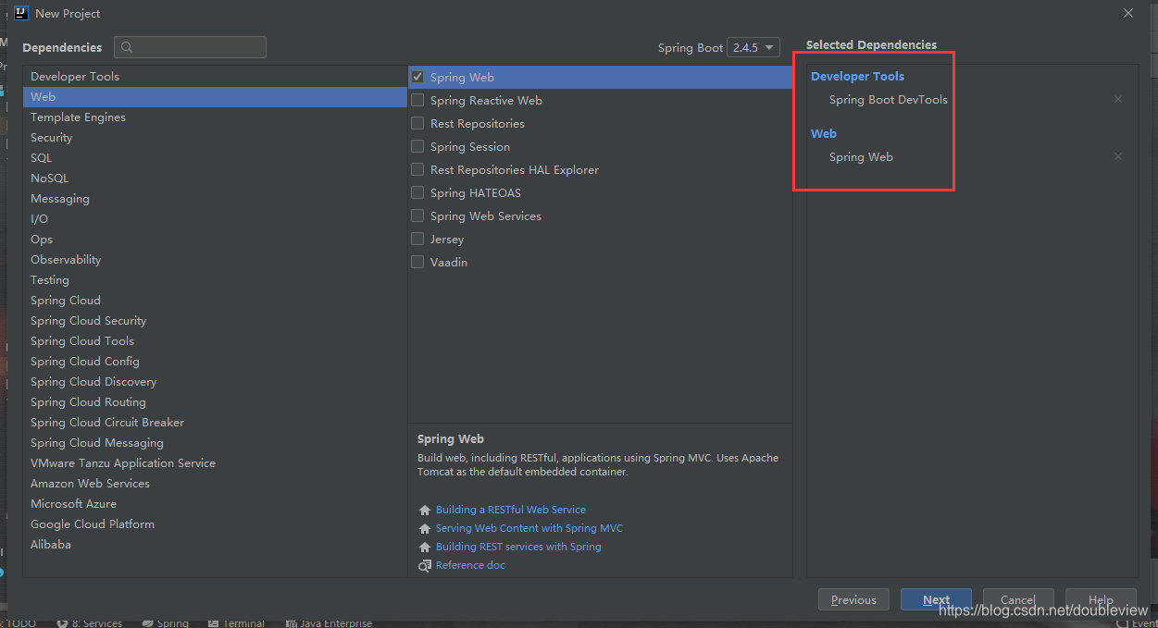The image size is (1158, 628).
Task: Select Observability category
Action: click(215, 260)
